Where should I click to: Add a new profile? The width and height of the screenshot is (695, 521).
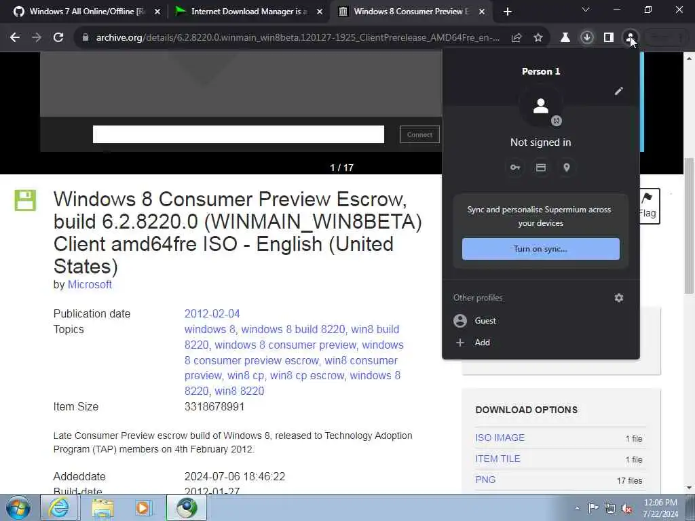pyautogui.click(x=541, y=343)
